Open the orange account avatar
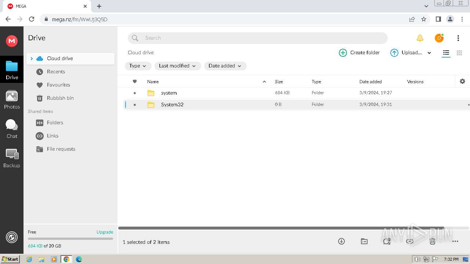This screenshot has height=264, width=470. coord(439,38)
